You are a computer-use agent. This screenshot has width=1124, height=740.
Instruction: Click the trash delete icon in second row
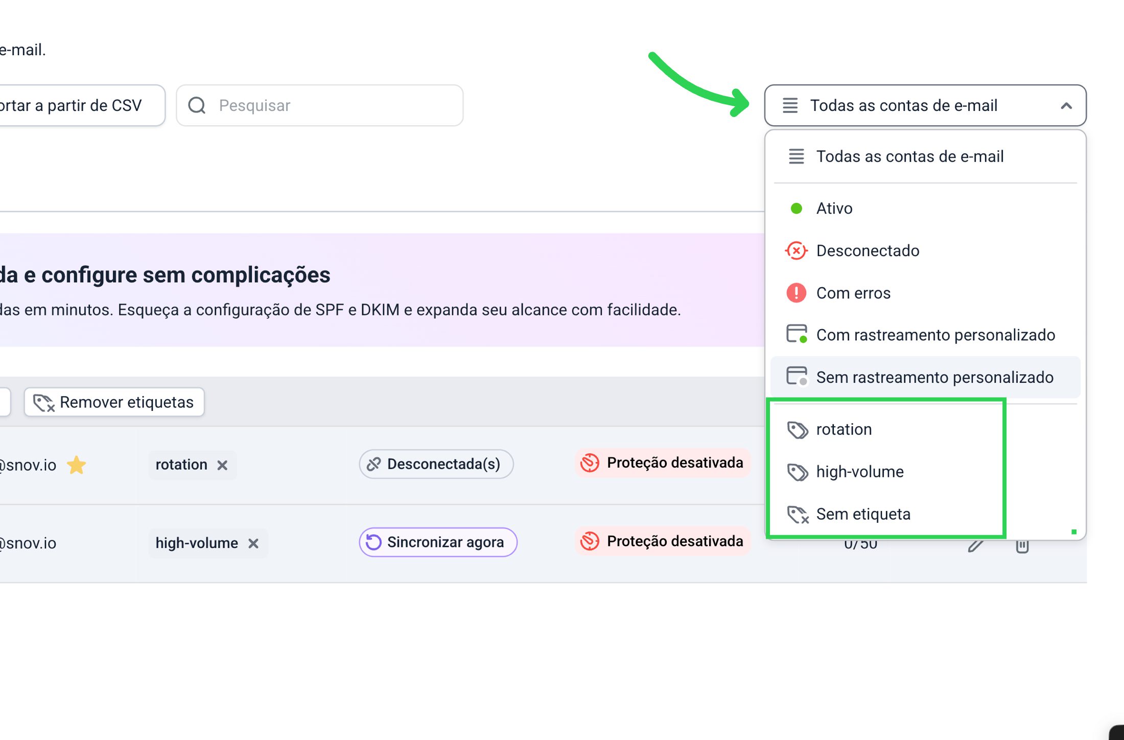[1022, 546]
